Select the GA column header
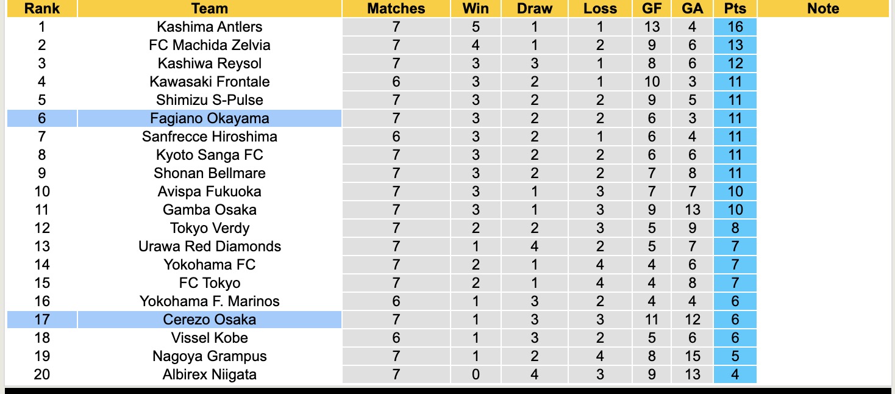Screen dimensions: 895x394 (x=693, y=9)
